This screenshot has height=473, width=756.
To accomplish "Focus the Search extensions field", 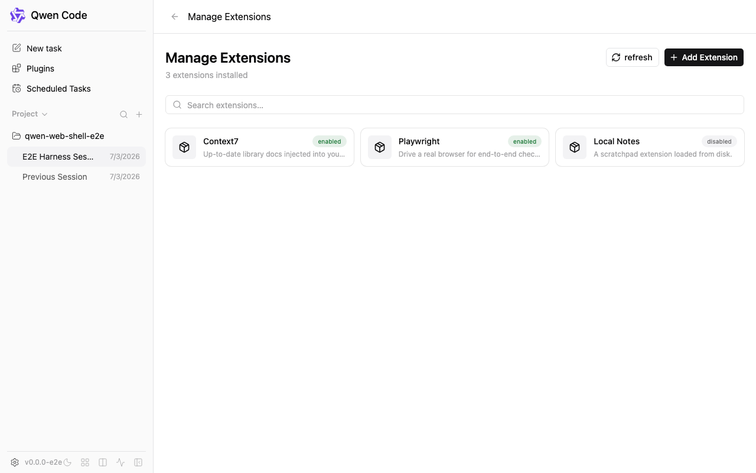I will pyautogui.click(x=455, y=105).
